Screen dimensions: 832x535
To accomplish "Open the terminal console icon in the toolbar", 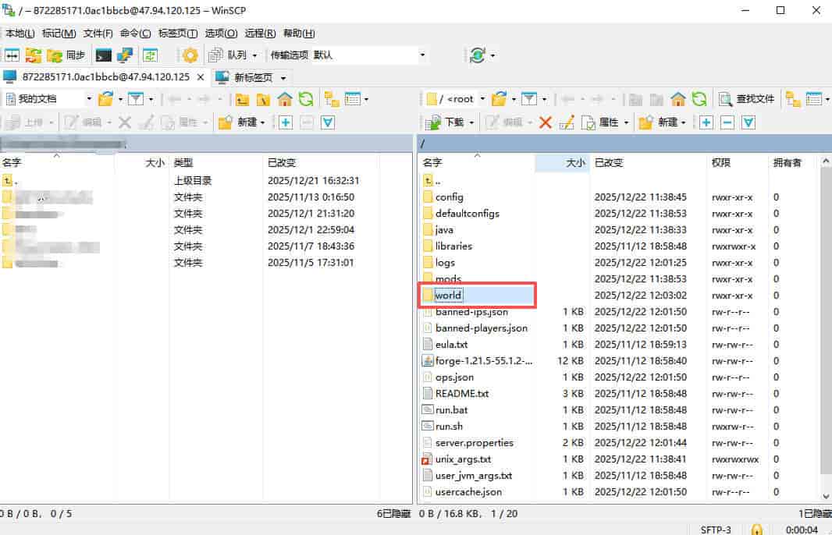I will click(x=103, y=55).
